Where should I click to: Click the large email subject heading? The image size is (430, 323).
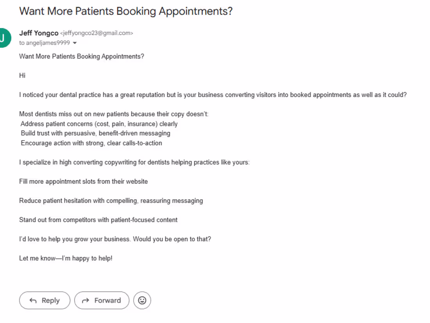[126, 11]
